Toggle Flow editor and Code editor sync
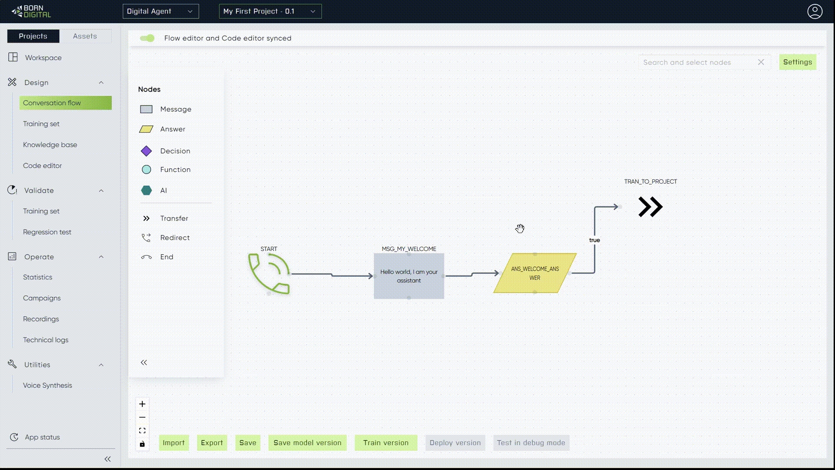This screenshot has width=835, height=470. tap(147, 38)
